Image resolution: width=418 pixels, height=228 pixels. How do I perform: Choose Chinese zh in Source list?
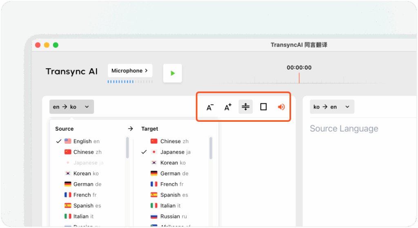click(87, 152)
